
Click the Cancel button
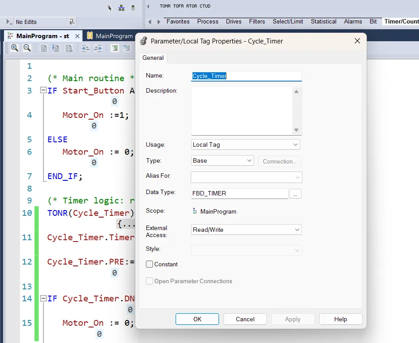tap(245, 319)
